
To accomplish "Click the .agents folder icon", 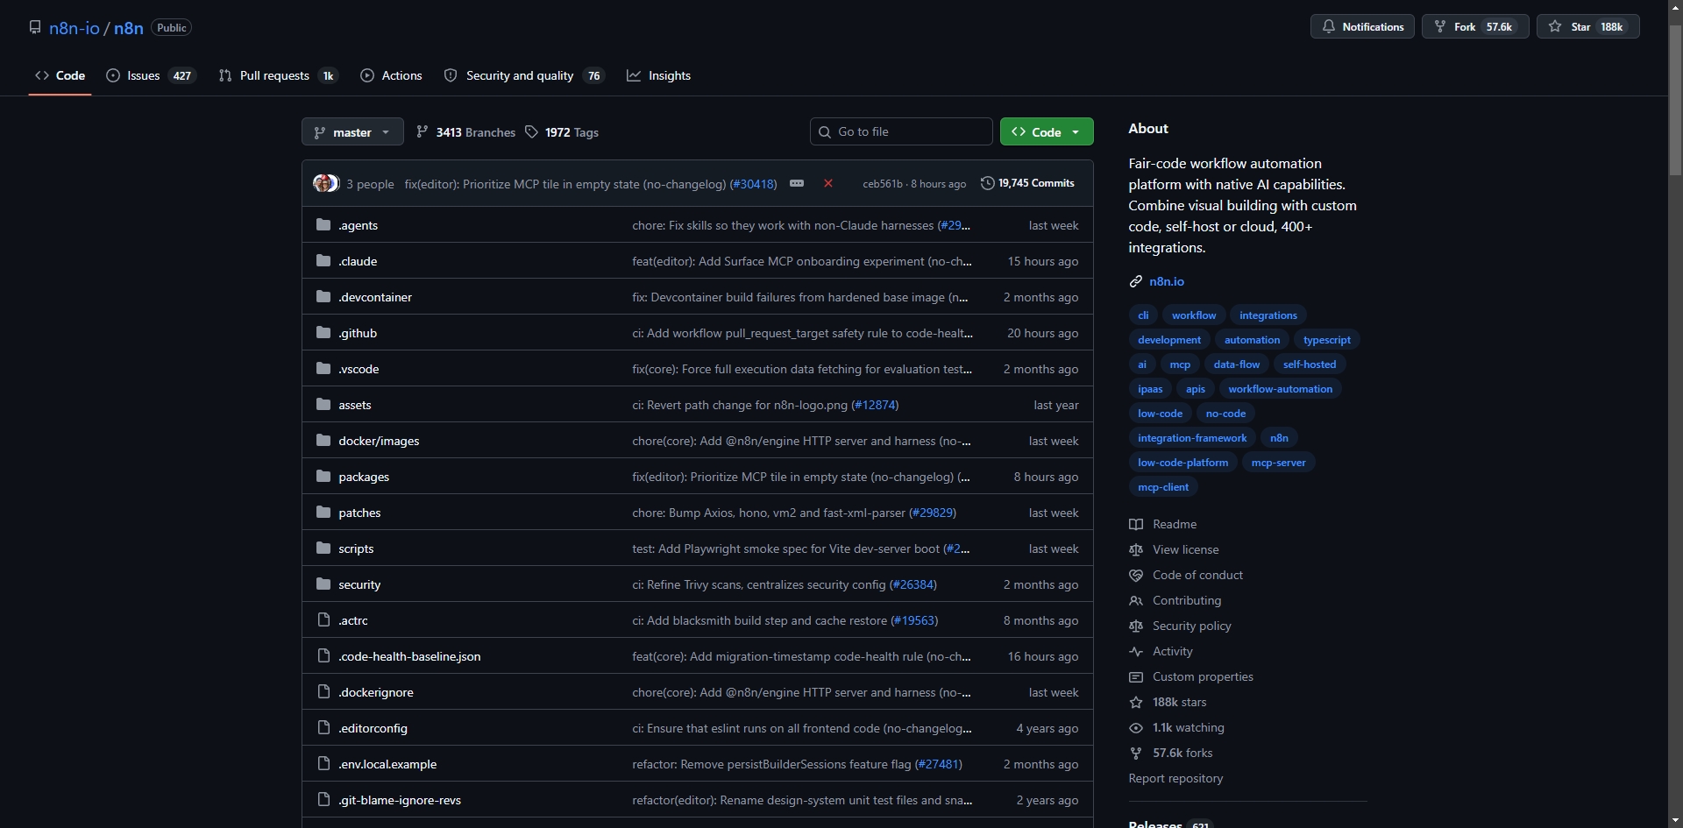I will click(x=323, y=224).
